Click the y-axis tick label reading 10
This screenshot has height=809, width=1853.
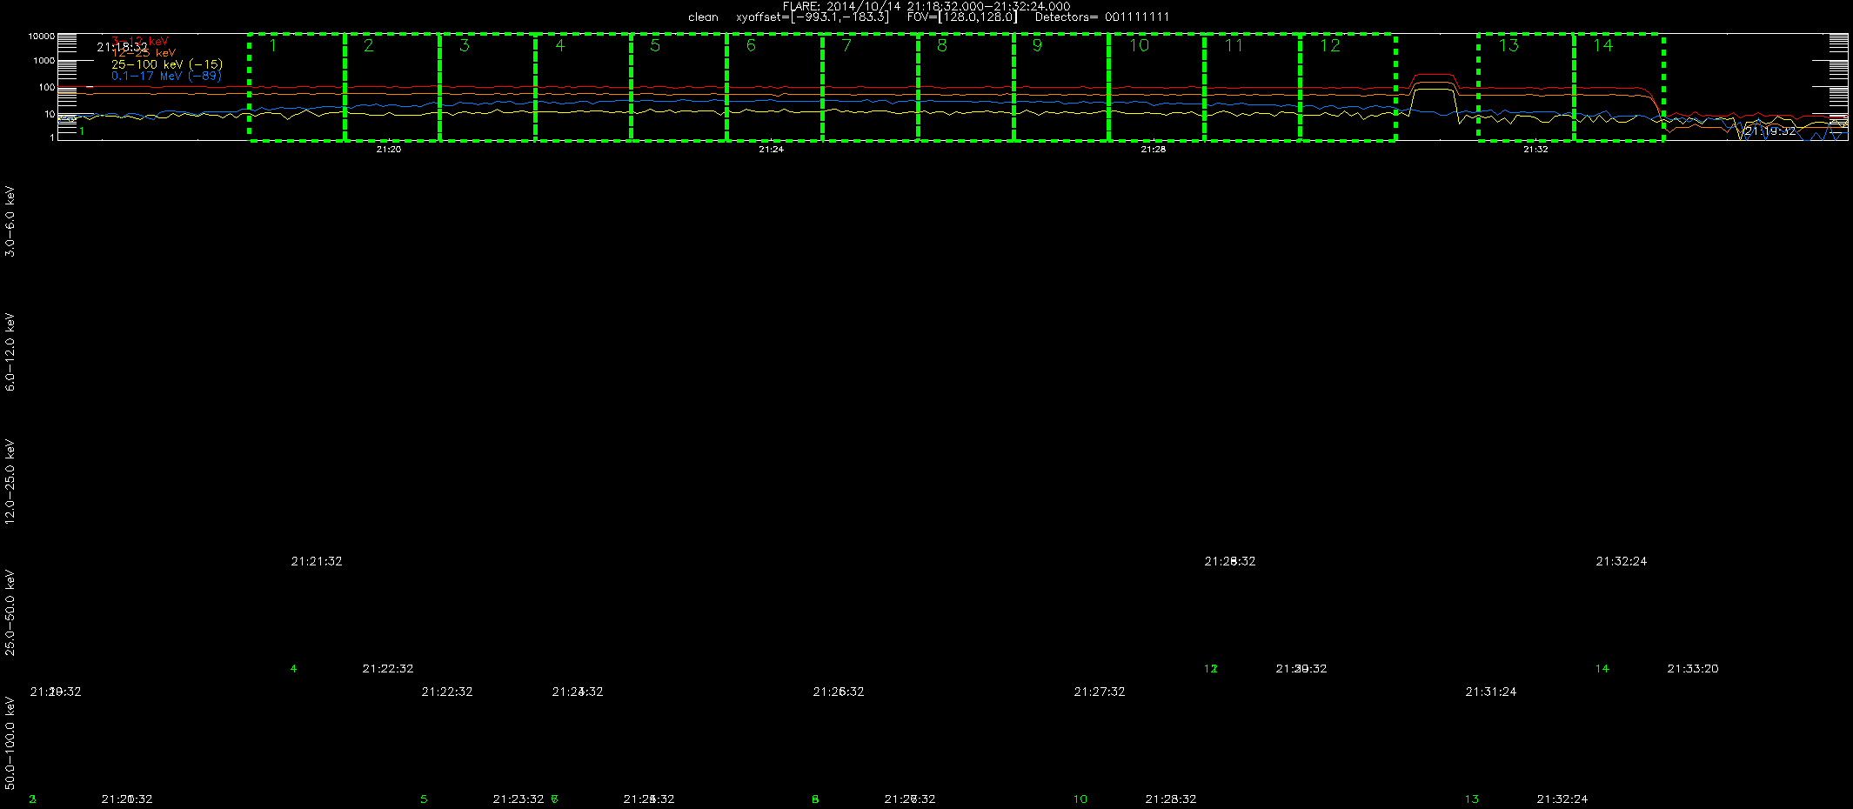50,114
